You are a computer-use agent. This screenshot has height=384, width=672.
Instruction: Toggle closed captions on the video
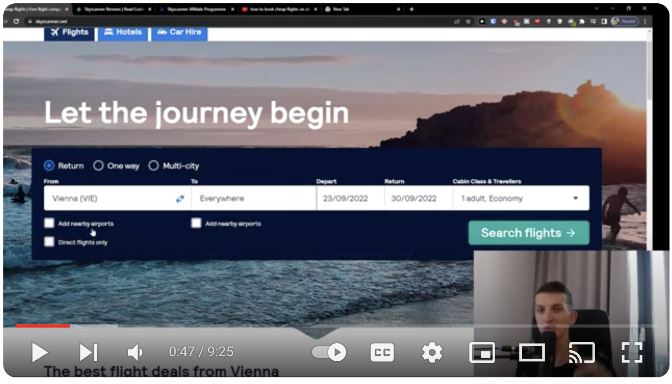pos(382,353)
